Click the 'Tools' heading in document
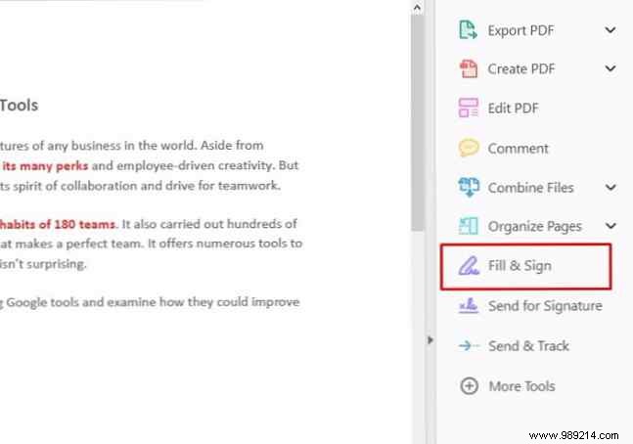The image size is (633, 444). click(19, 106)
